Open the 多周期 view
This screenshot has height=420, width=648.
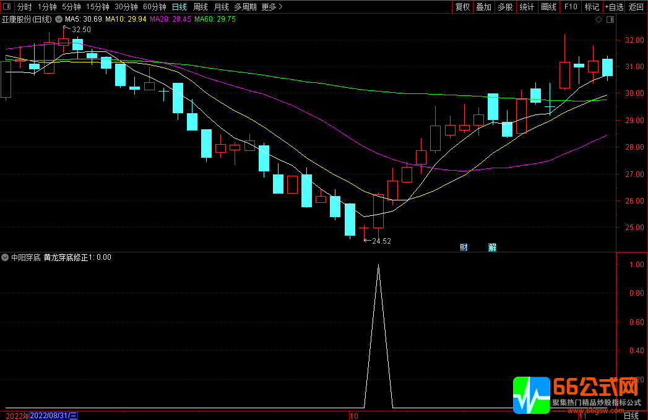tap(245, 7)
